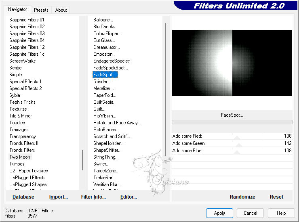The image size is (299, 222).
Task: Select the BlurChecks filter
Action: [104, 27]
